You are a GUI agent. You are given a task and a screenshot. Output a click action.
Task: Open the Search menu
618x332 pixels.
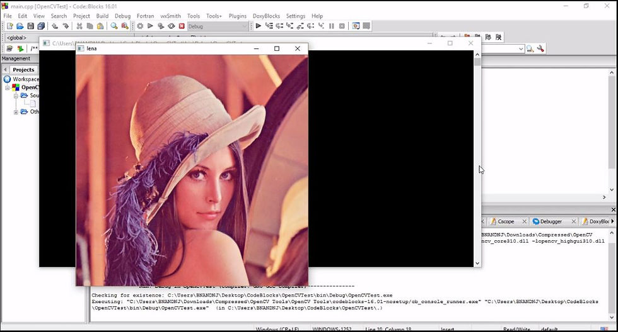[59, 16]
